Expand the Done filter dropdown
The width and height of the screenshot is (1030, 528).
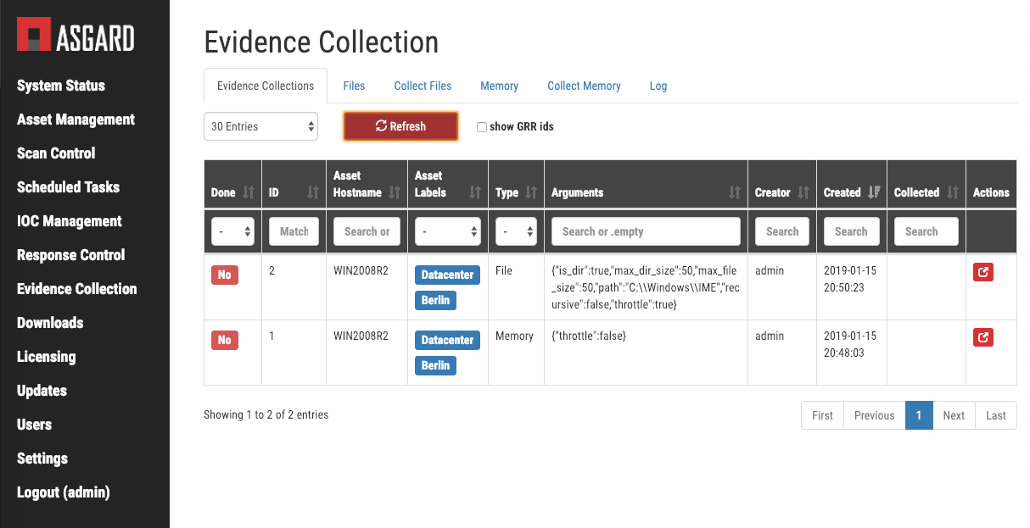[x=232, y=231]
